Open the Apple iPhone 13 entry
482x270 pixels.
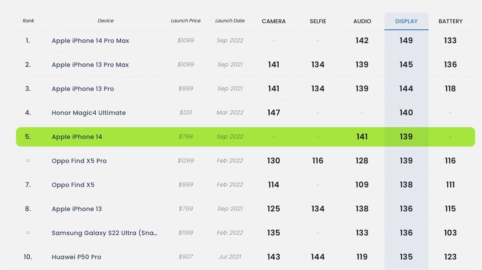click(x=77, y=209)
